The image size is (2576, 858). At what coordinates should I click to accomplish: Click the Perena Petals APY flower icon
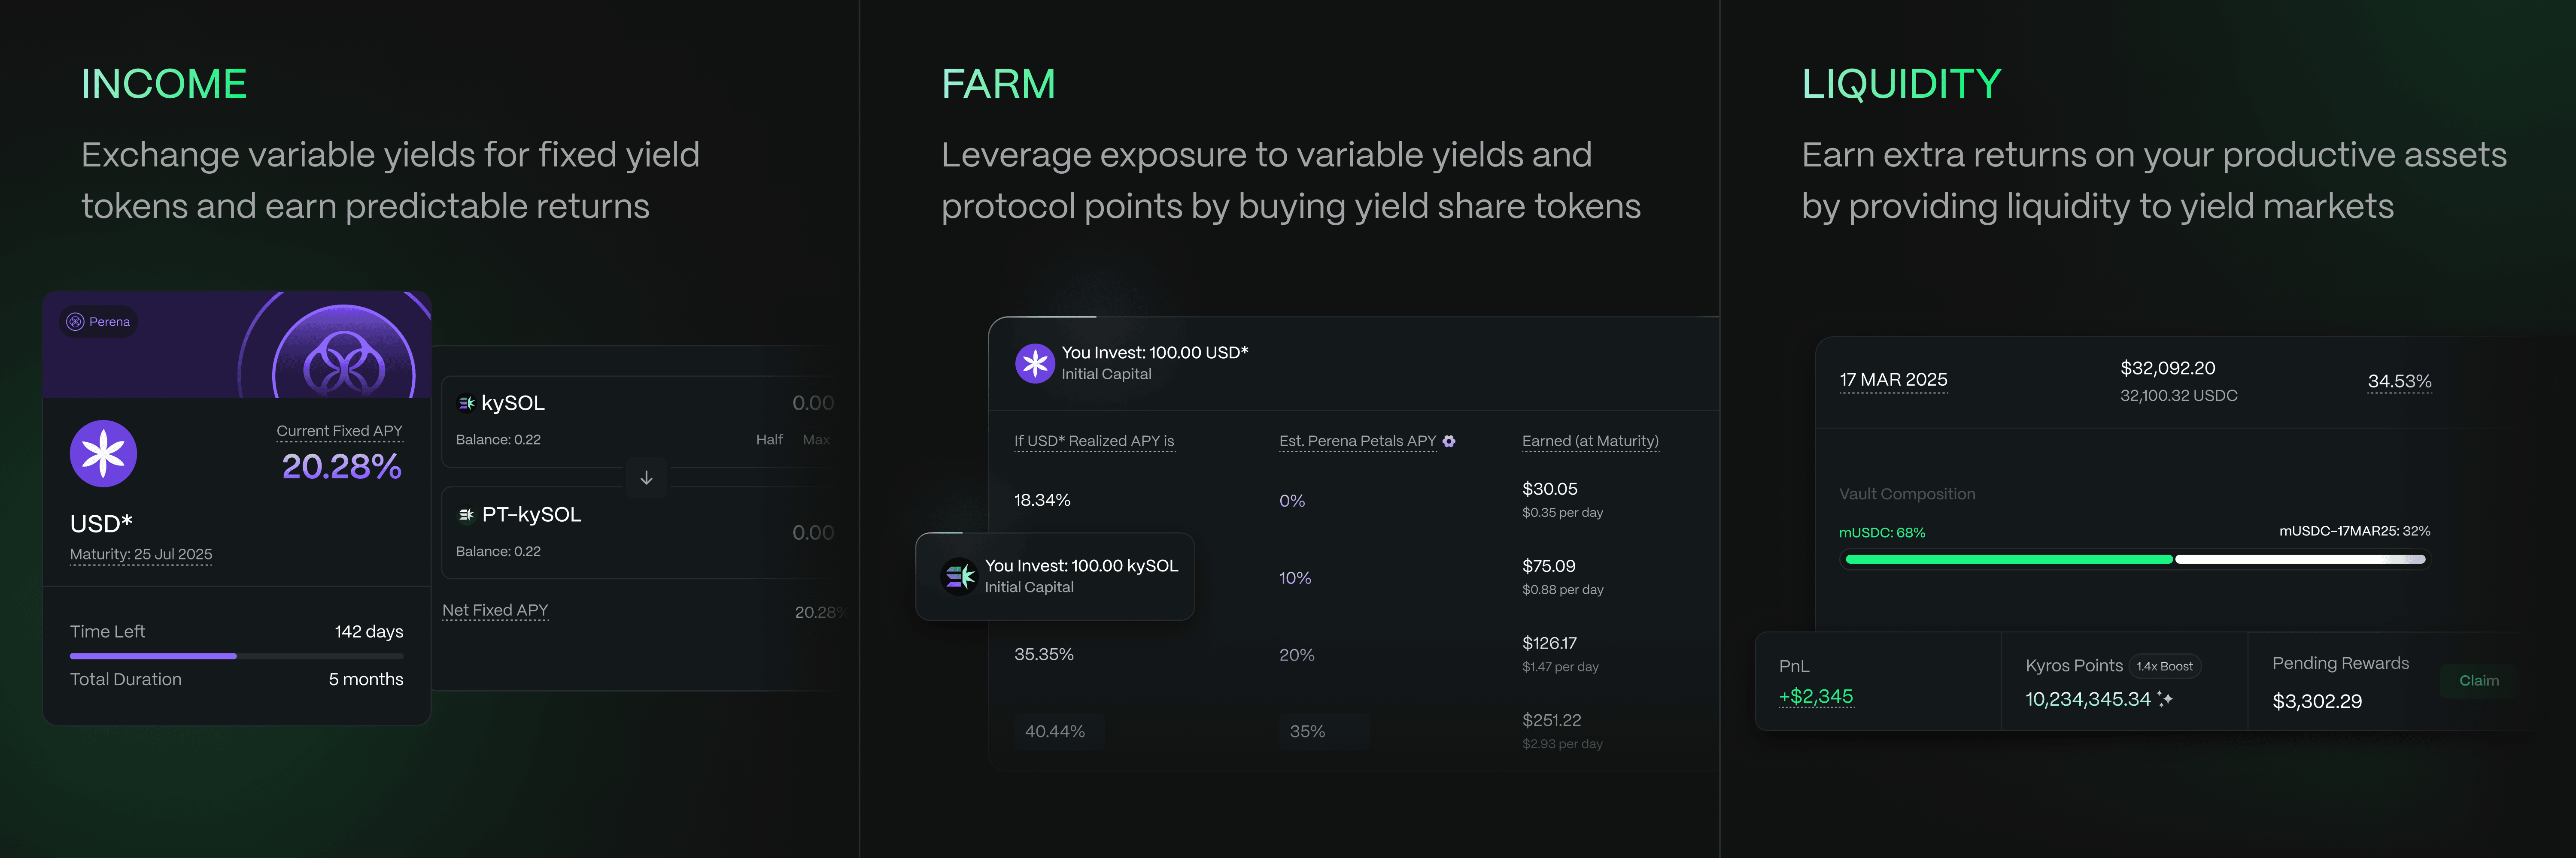point(1449,441)
